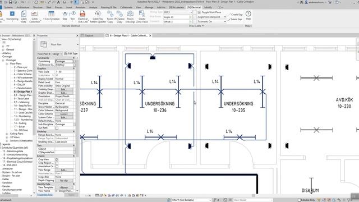Click the view scale control in the view control bar

click(x=88, y=196)
